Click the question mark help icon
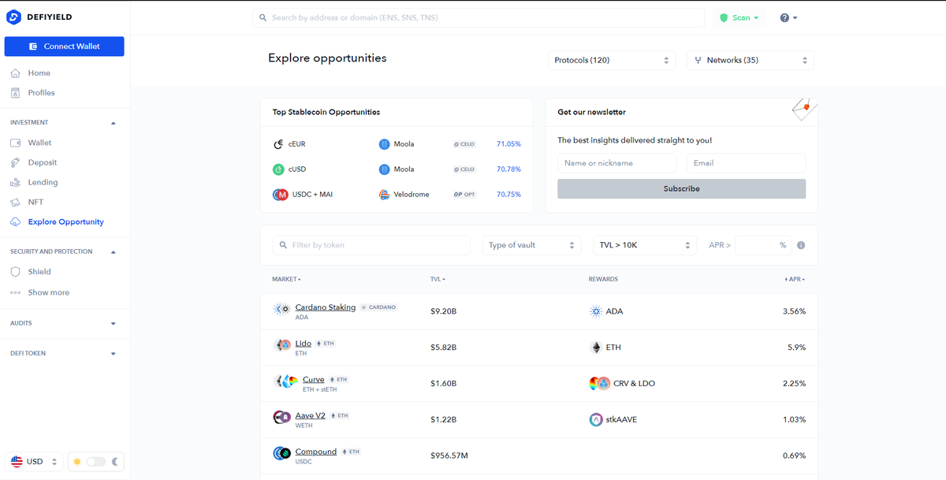This screenshot has width=946, height=480. click(x=784, y=17)
